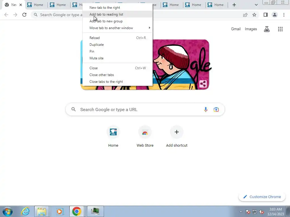Go back using the back arrow
Viewport: 290px width, 217px height.
pyautogui.click(x=6, y=15)
